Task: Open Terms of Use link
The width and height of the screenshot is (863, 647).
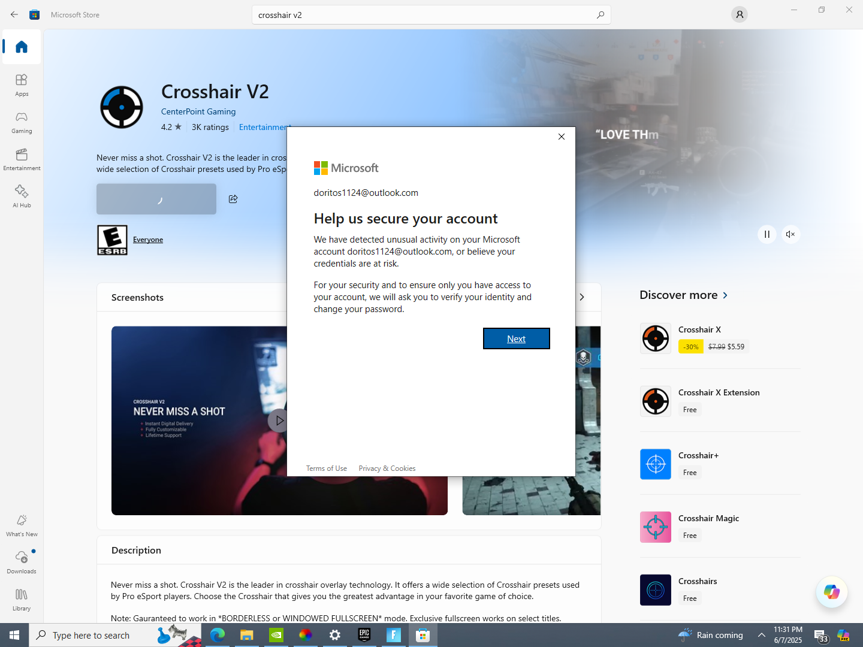Action: pyautogui.click(x=327, y=468)
